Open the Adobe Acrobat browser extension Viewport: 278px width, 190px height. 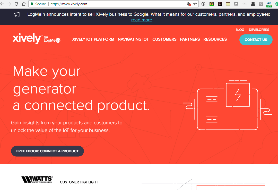point(220,4)
